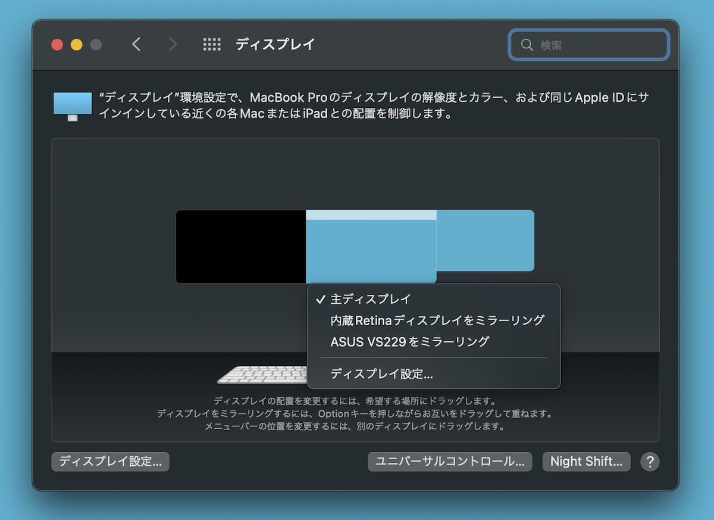
Task: Click the ディスプレイ window title
Action: click(275, 45)
